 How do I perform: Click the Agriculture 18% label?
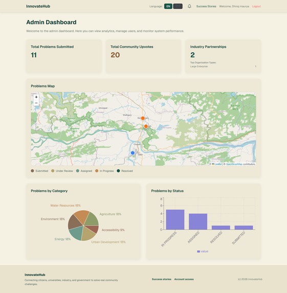click(111, 214)
